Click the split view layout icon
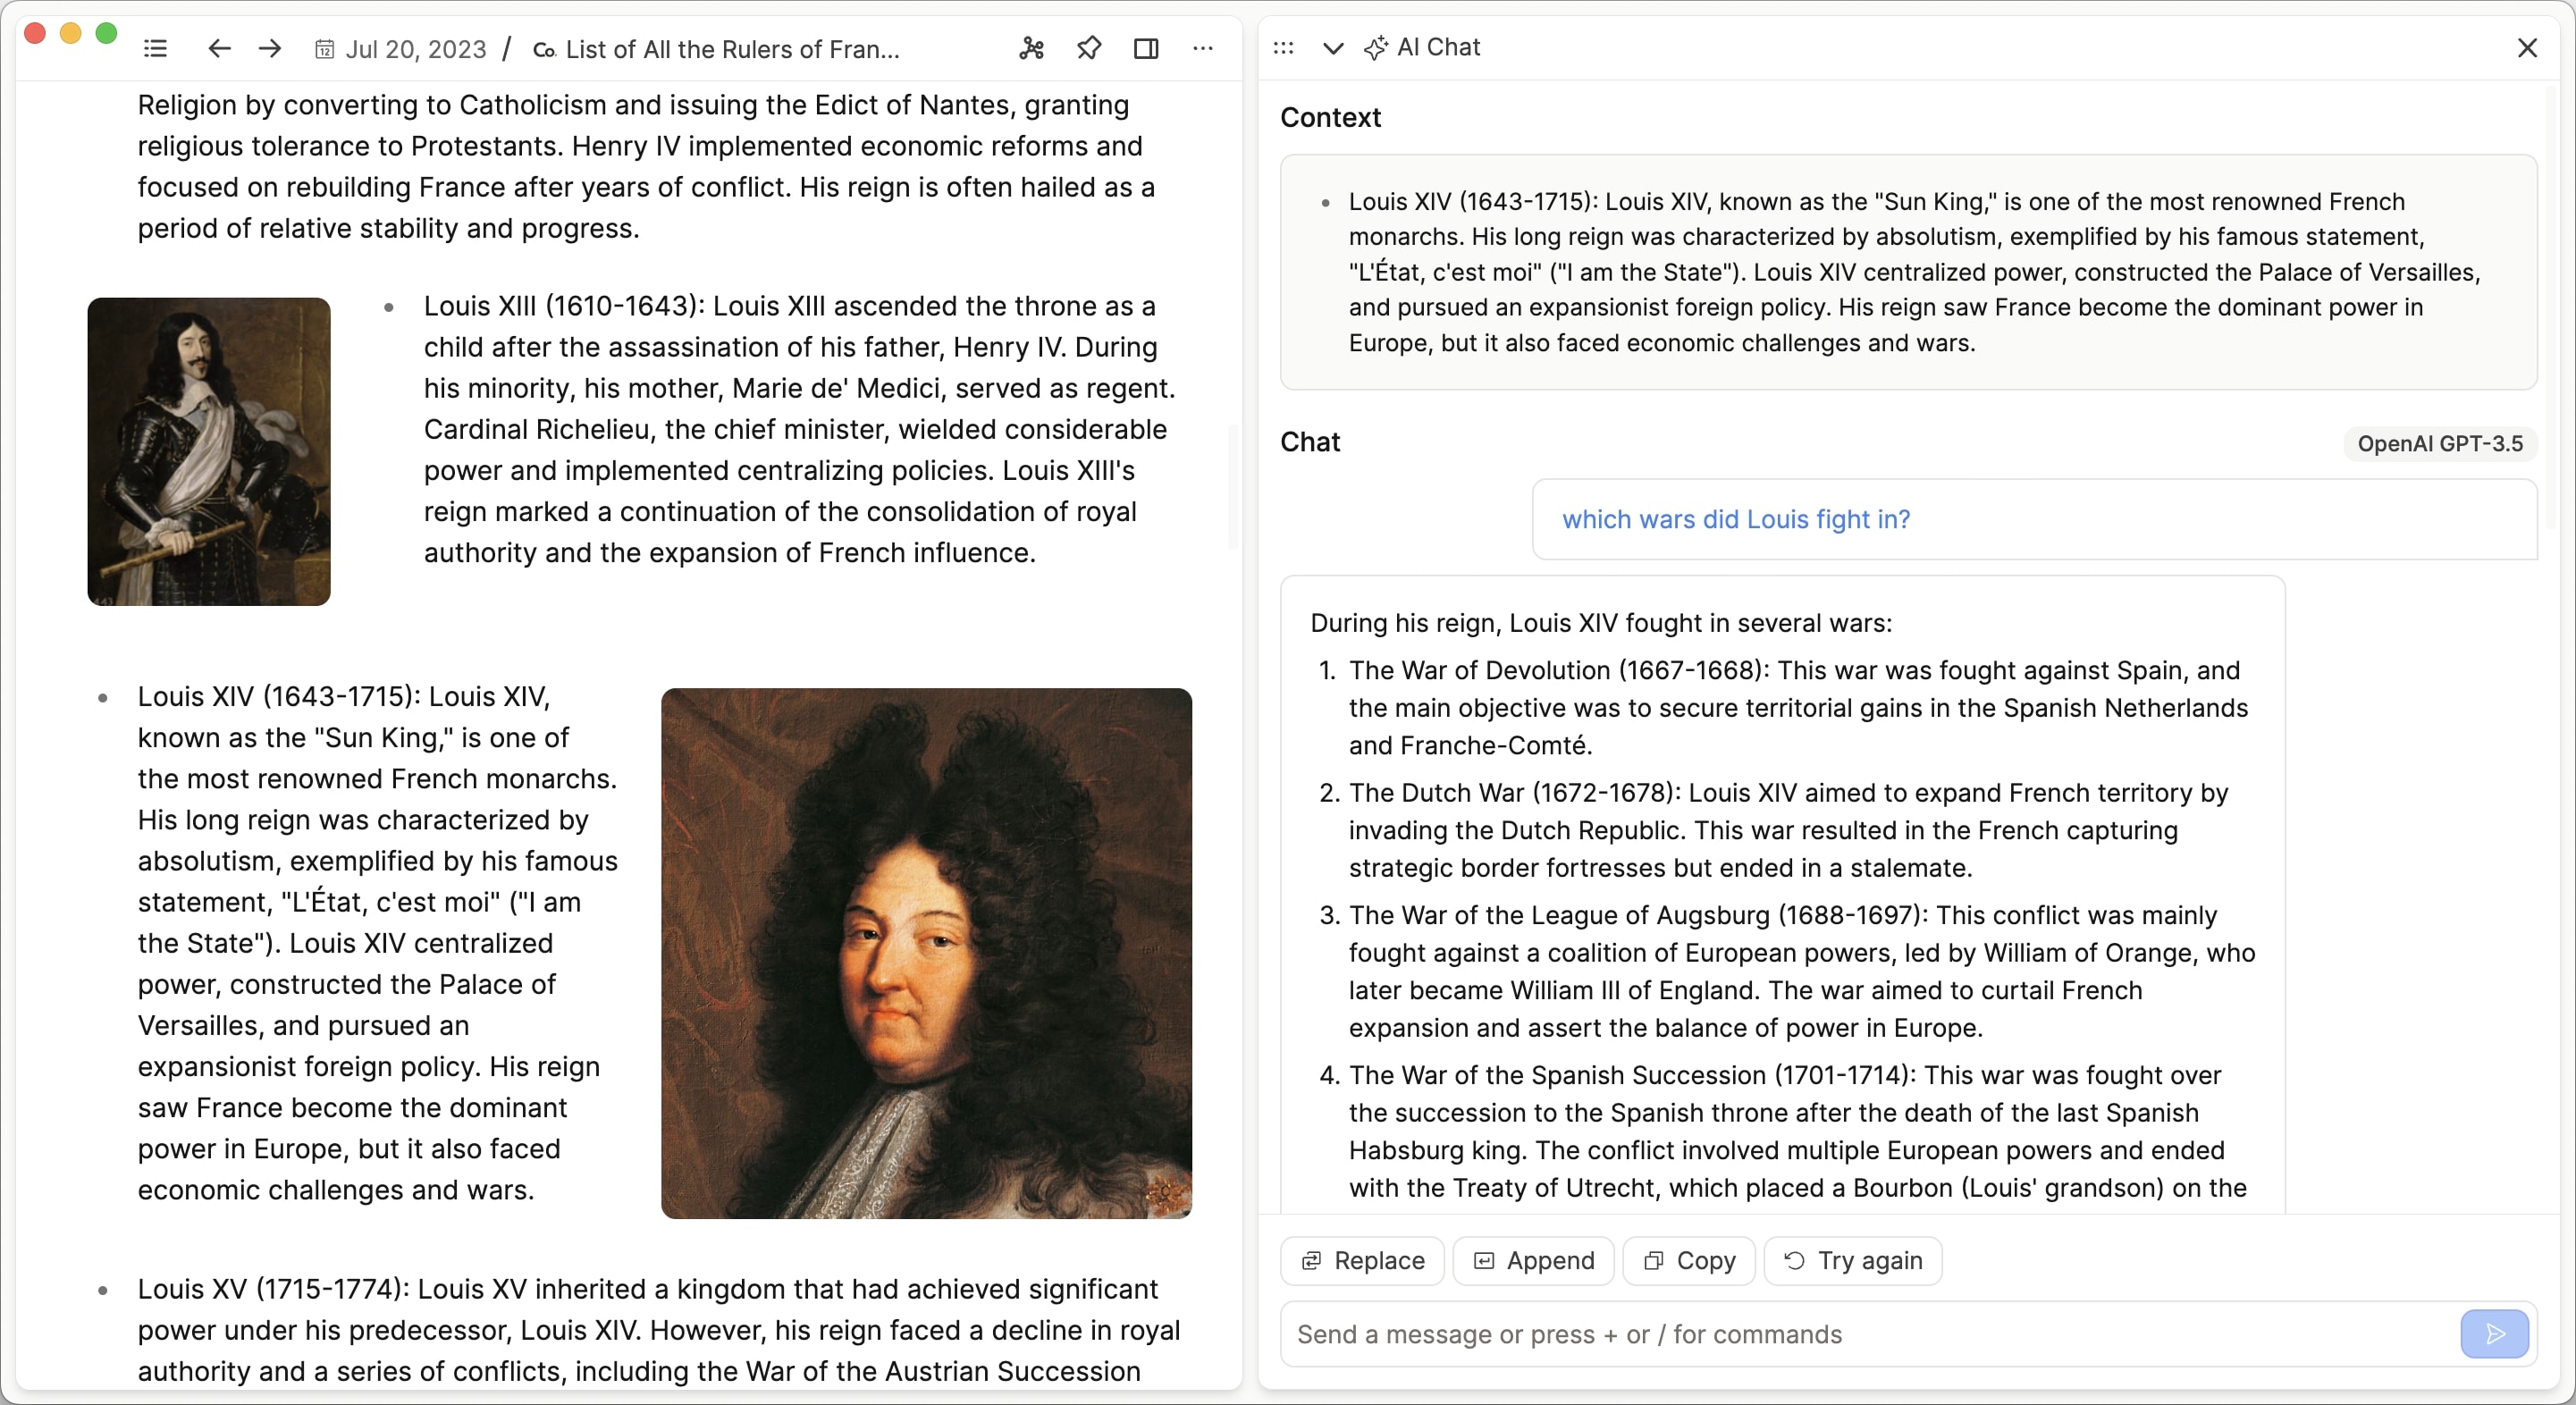The height and width of the screenshot is (1405, 2576). click(x=1145, y=48)
